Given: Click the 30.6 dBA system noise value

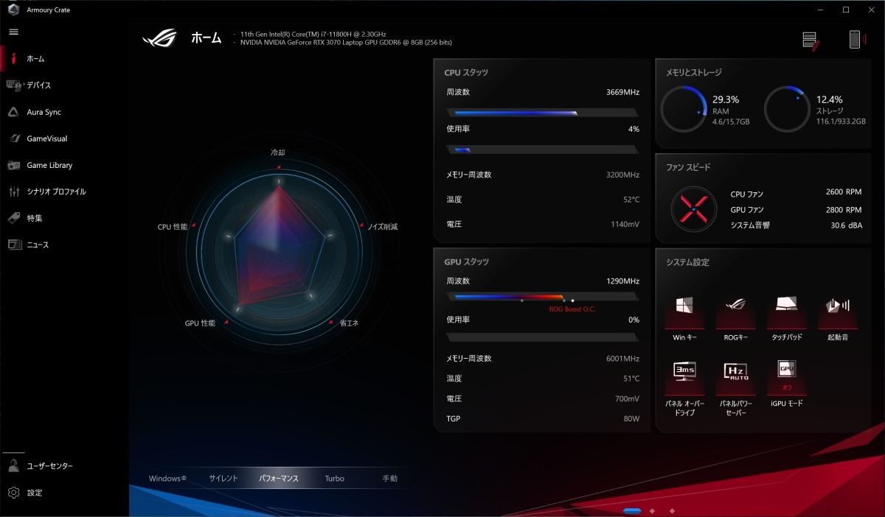Looking at the screenshot, I should (x=846, y=226).
